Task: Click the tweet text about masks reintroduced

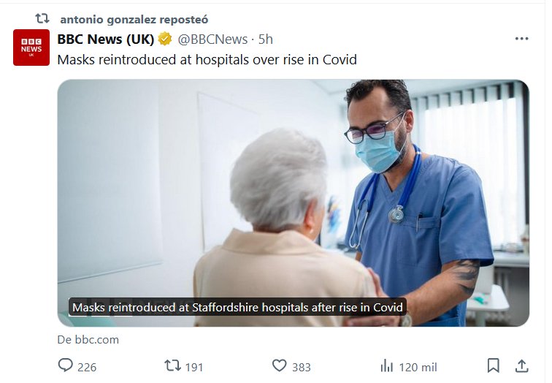Action: coord(207,60)
